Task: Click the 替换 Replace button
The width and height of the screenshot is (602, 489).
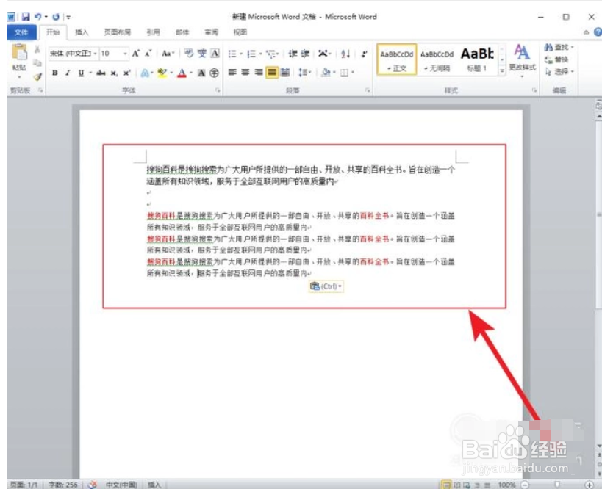Action: click(x=556, y=59)
